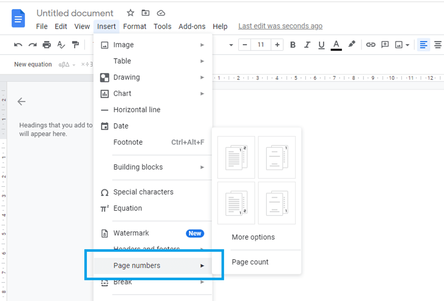This screenshot has width=444, height=301.
Task: Click the Undo icon
Action: 18,45
